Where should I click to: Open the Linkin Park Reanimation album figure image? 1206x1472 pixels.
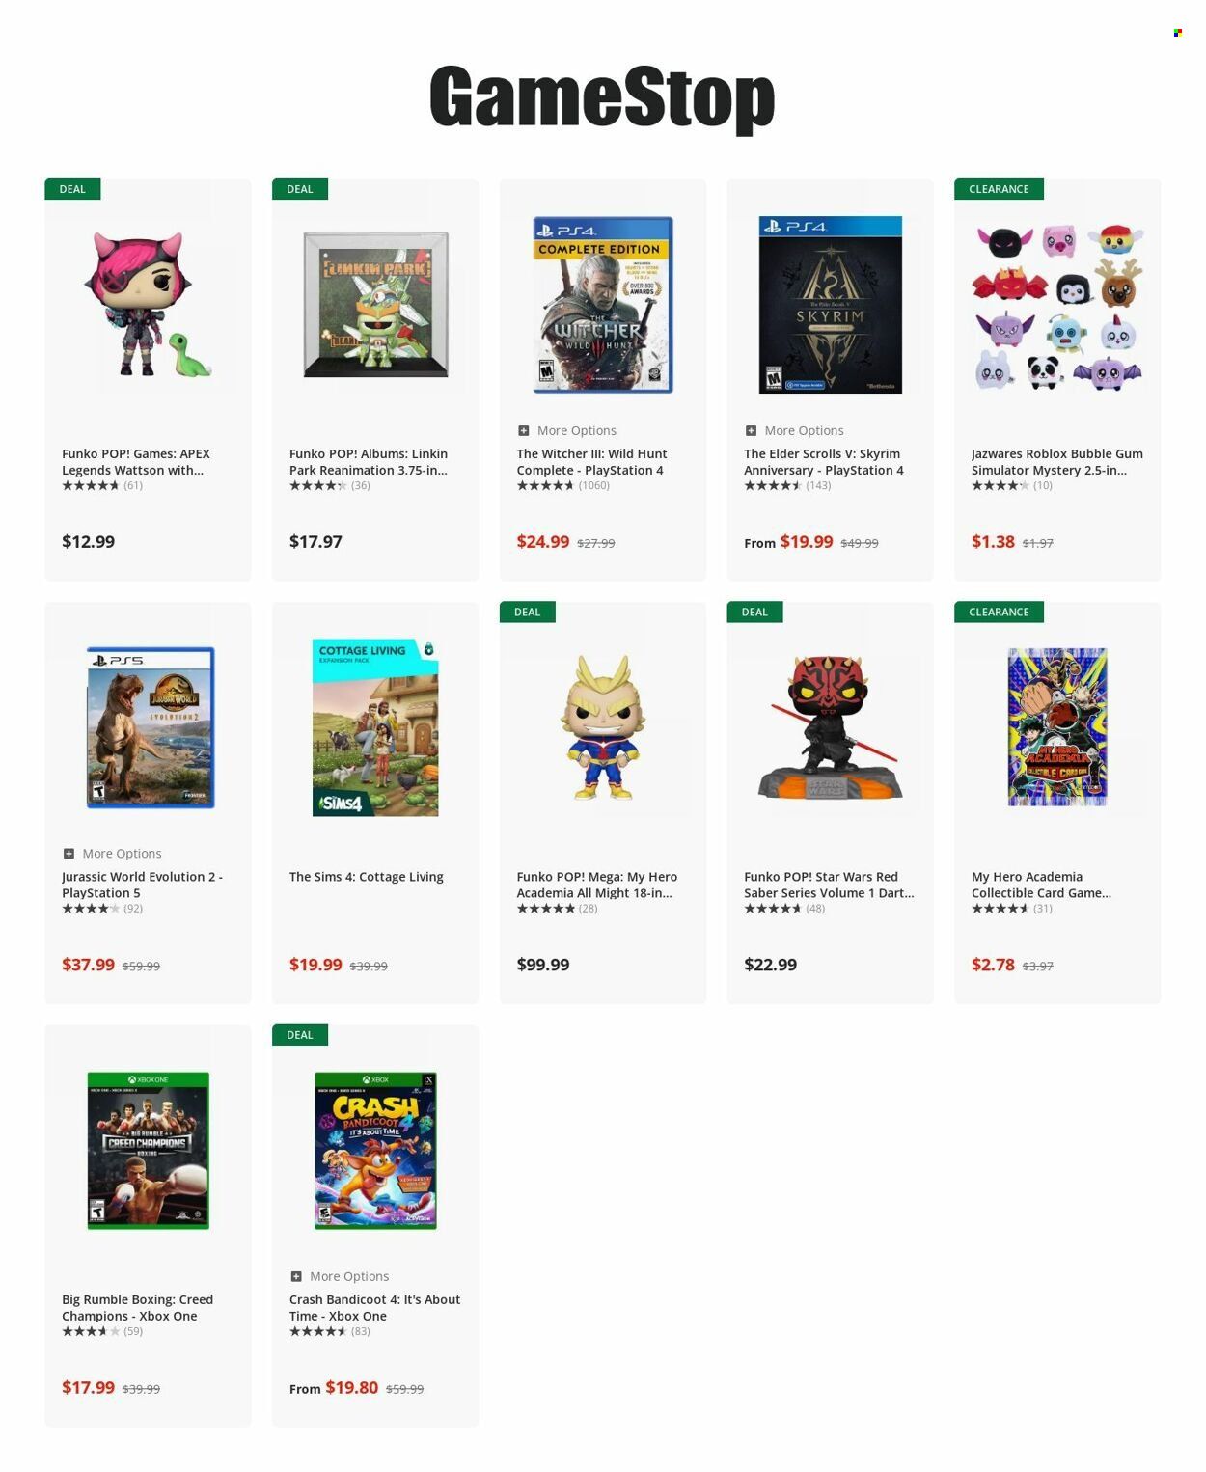tap(375, 305)
